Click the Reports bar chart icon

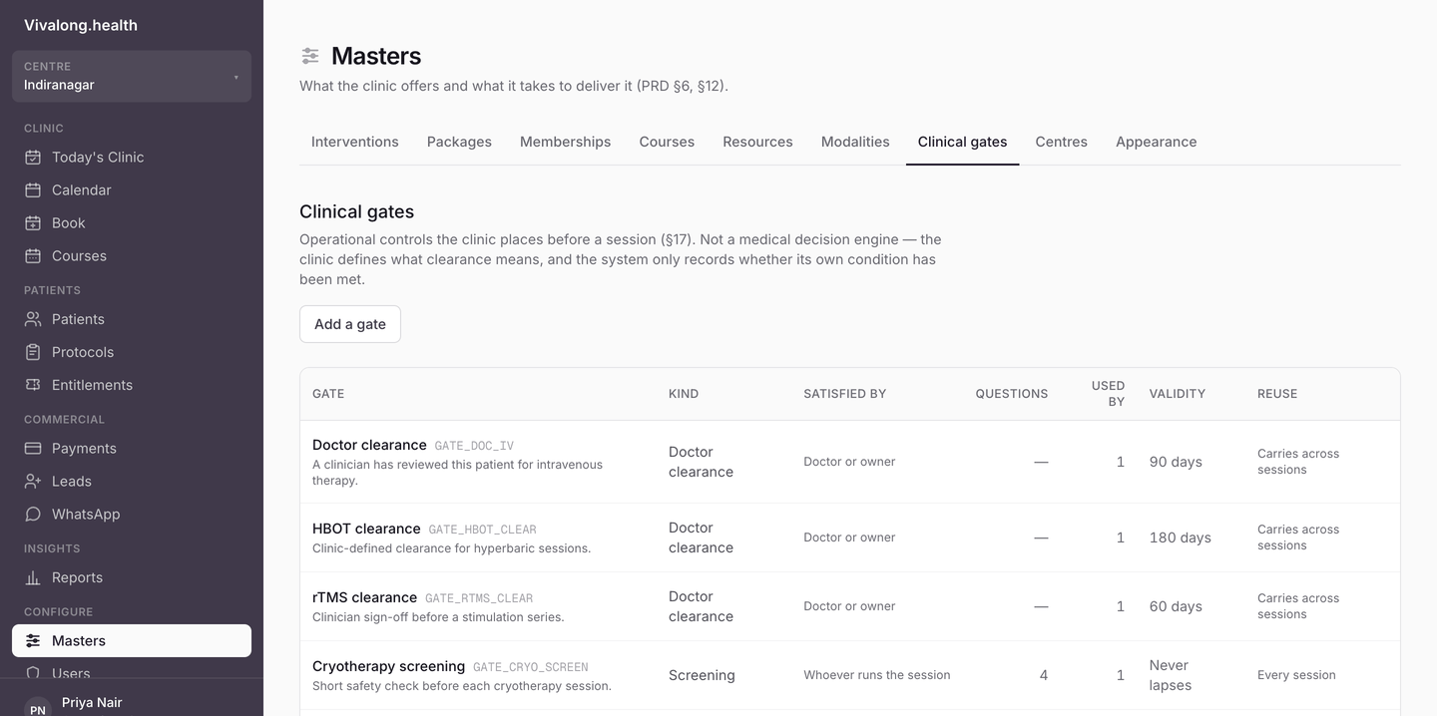(x=33, y=577)
